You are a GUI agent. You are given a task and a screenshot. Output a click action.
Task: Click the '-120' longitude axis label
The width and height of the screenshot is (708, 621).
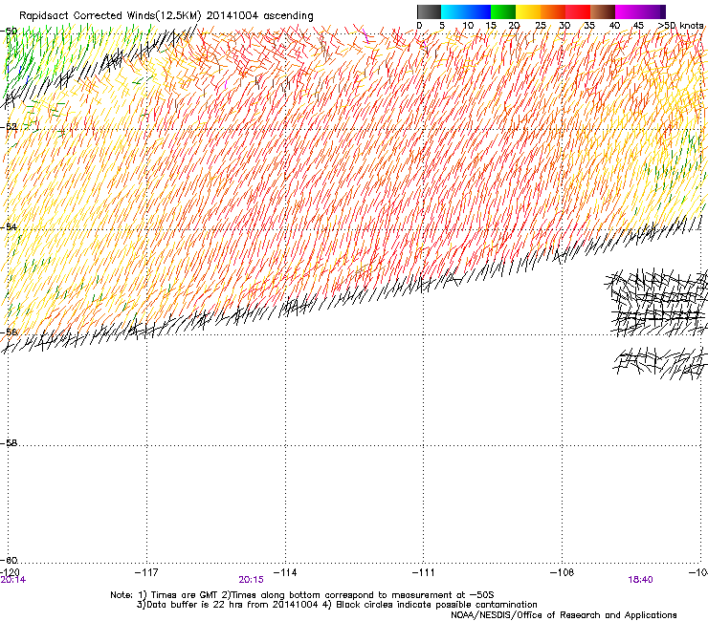click(10, 572)
